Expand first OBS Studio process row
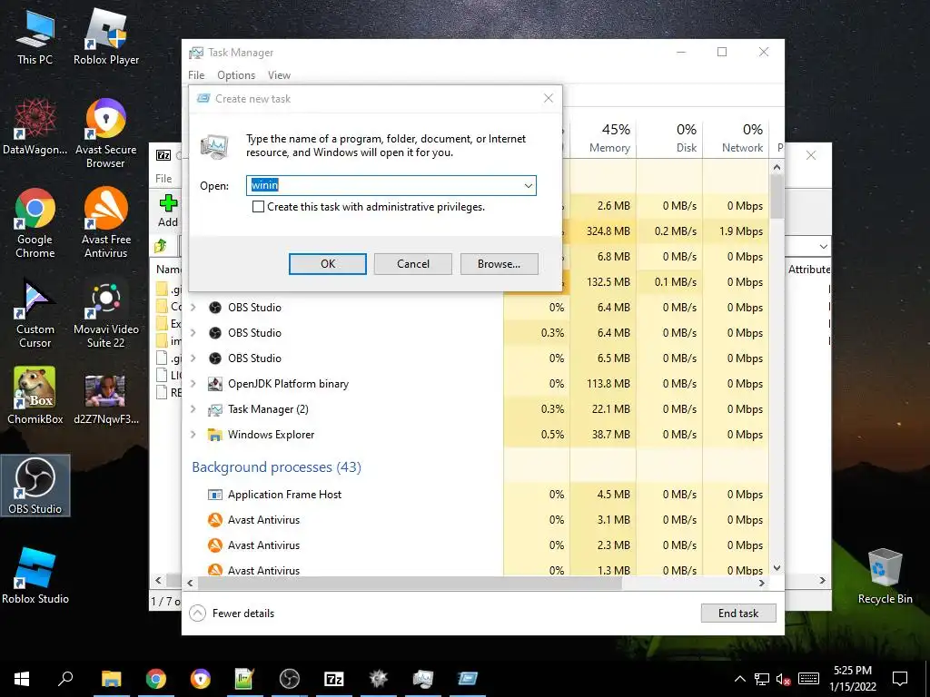This screenshot has width=930, height=697. [193, 307]
